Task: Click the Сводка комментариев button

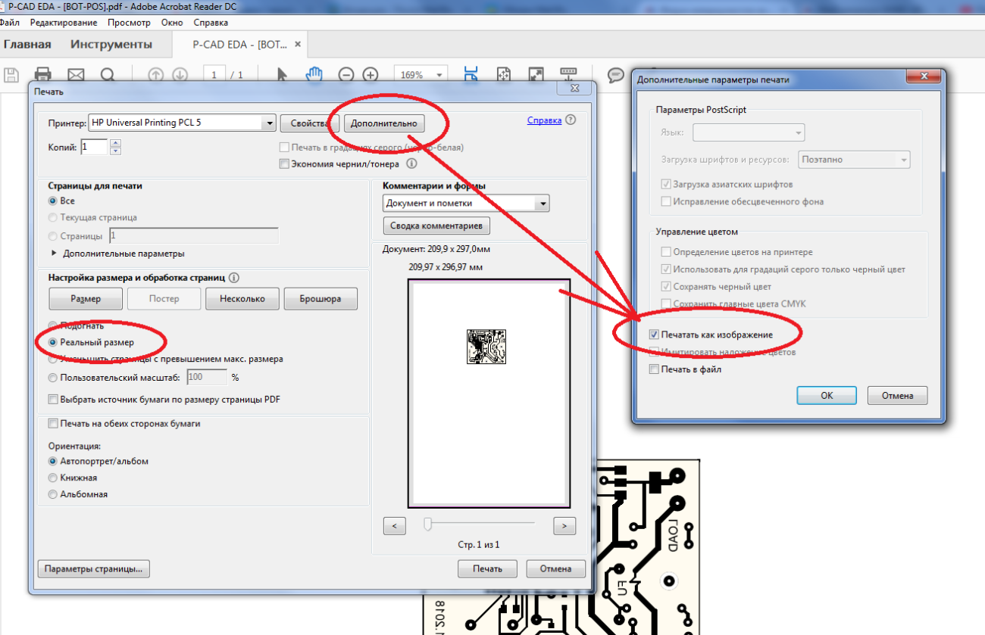Action: tap(436, 226)
